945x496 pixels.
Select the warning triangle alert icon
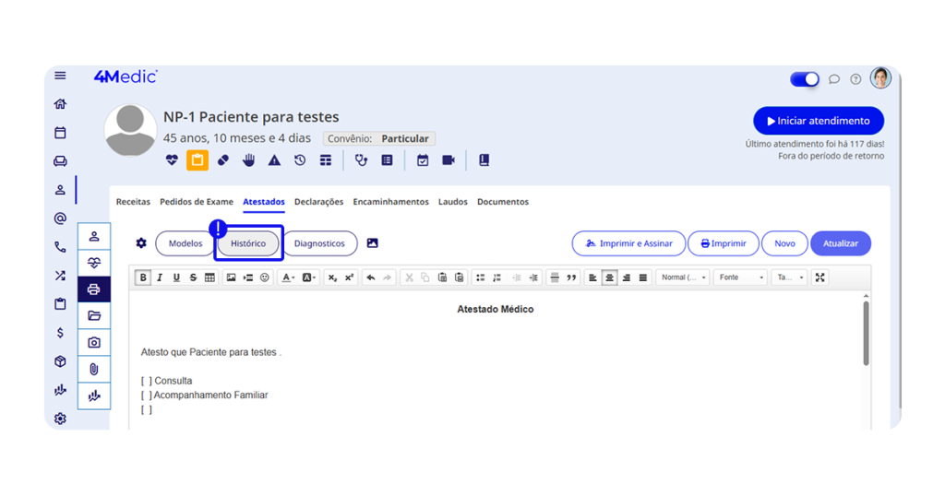[274, 160]
